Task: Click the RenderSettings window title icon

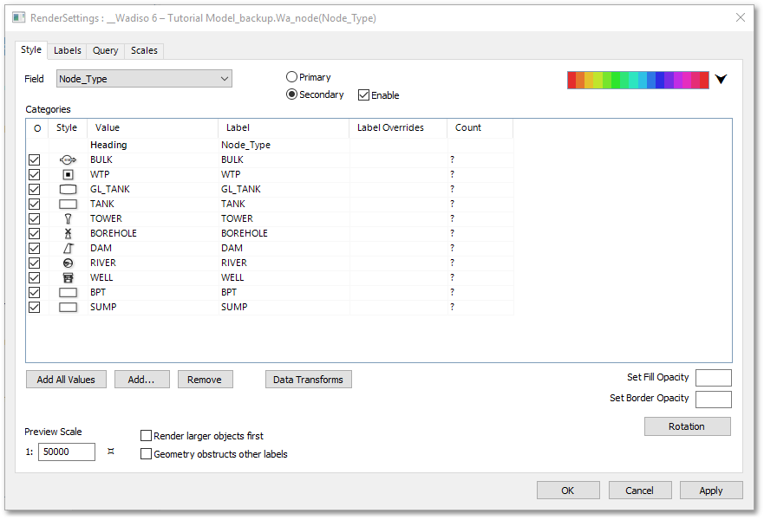Action: (18, 18)
